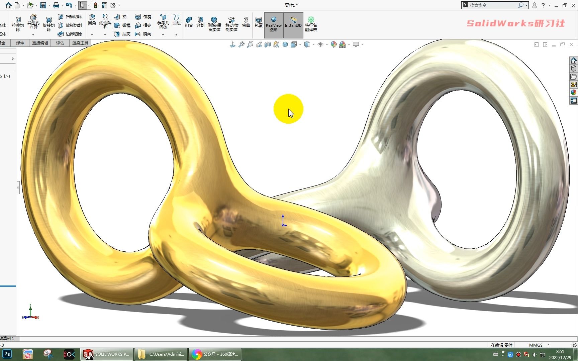Select the 分割 split tool
The image size is (578, 361).
[x=200, y=22]
